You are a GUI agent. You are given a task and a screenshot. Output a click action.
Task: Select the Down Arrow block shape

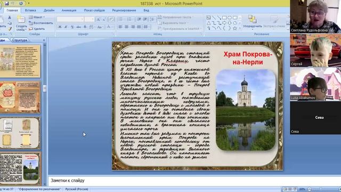tap(230, 23)
